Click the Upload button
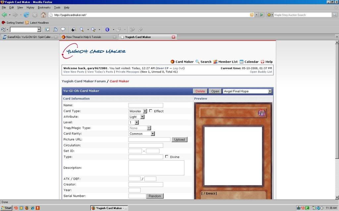339x211 pixels. click(179, 139)
